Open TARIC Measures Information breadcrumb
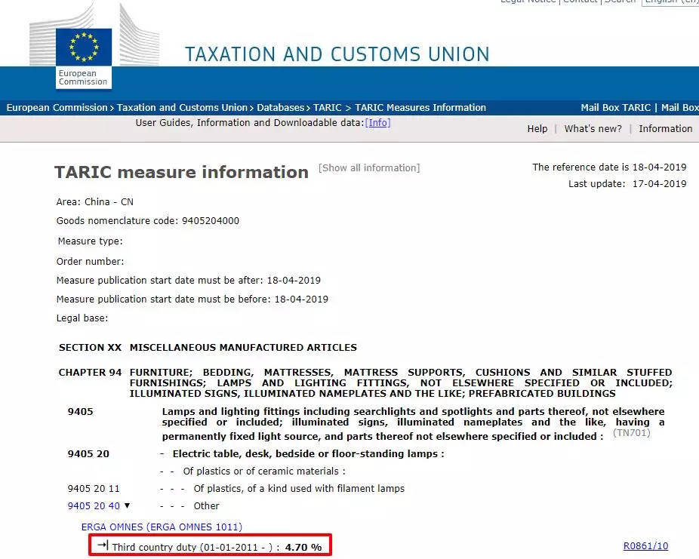This screenshot has width=699, height=559. (420, 108)
